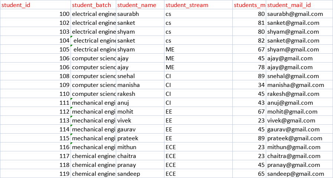Select email vivek@gmail.com
333x178 pixels.
point(300,120)
